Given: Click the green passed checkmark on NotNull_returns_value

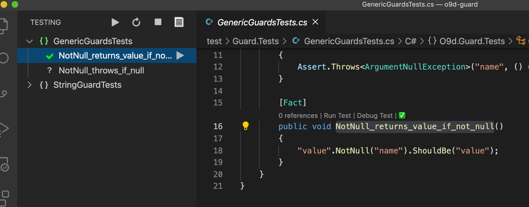Looking at the screenshot, I should (x=50, y=56).
